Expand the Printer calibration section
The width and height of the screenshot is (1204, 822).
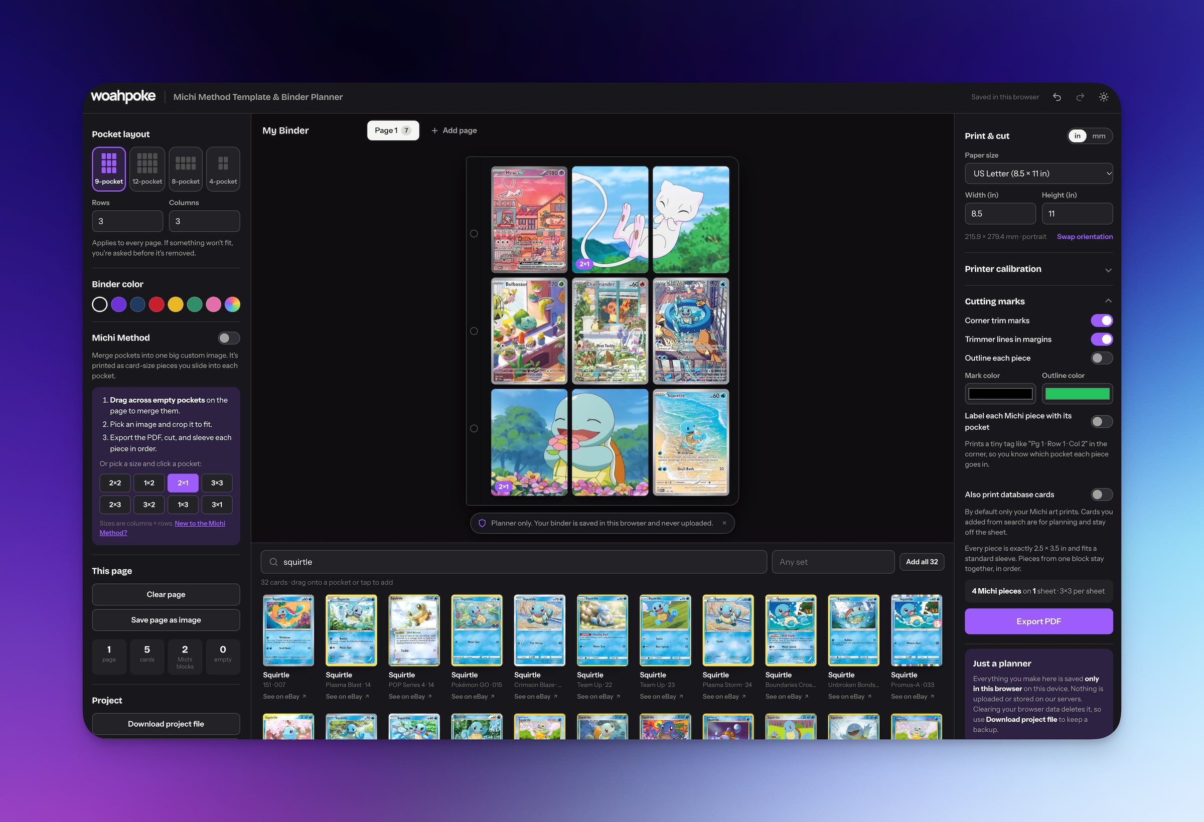click(x=1038, y=269)
